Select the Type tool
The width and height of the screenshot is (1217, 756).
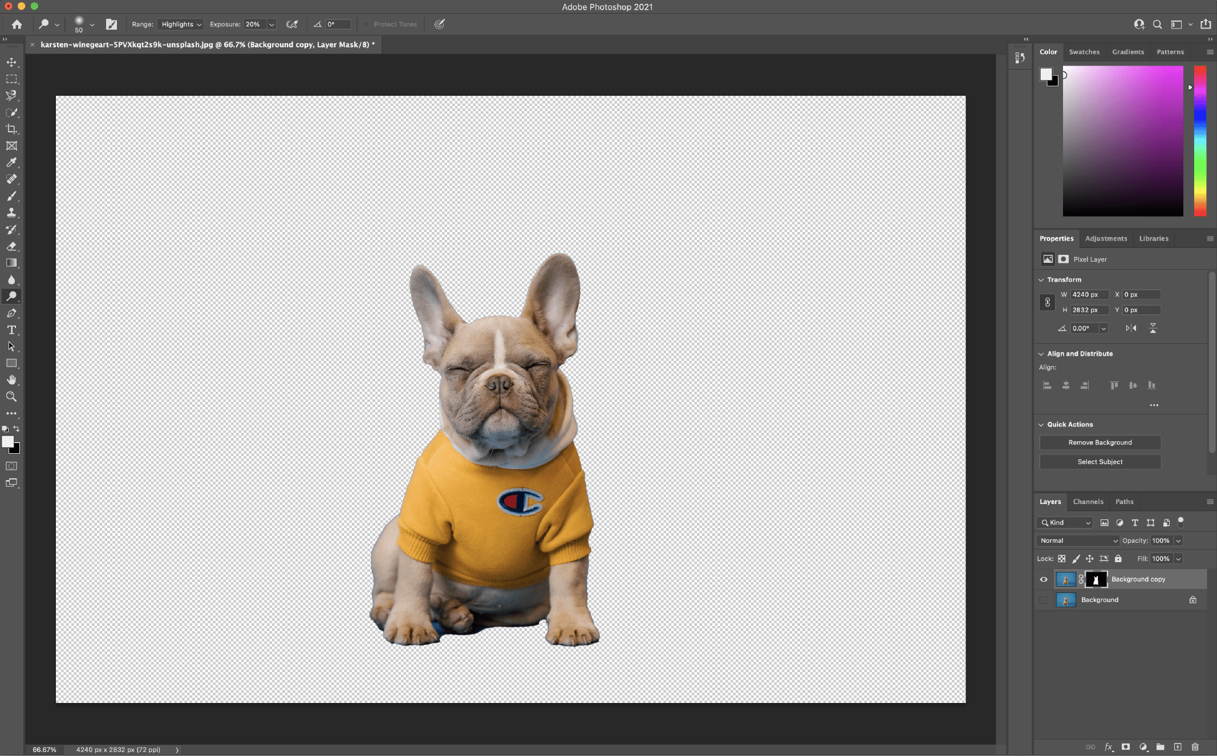(x=11, y=329)
